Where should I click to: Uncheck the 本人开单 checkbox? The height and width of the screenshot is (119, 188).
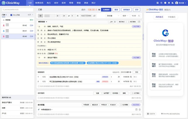[11, 15]
